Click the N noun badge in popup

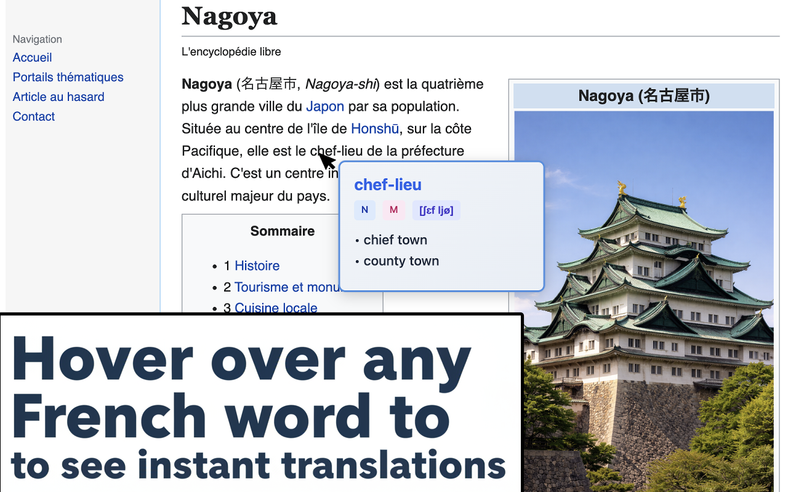(x=364, y=210)
